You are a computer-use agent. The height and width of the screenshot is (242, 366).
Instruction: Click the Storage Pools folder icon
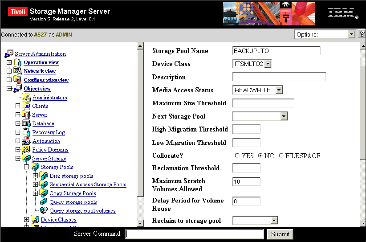pos(35,167)
